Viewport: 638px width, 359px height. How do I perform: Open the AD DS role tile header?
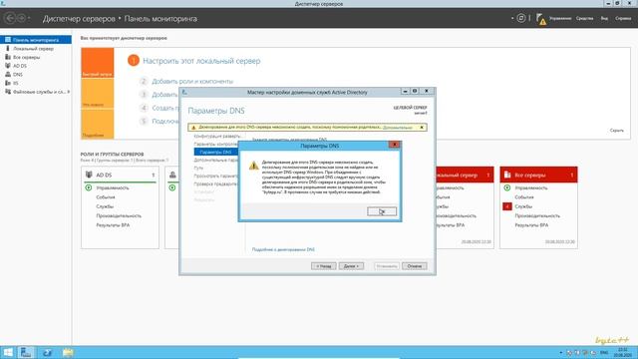pyautogui.click(x=120, y=175)
